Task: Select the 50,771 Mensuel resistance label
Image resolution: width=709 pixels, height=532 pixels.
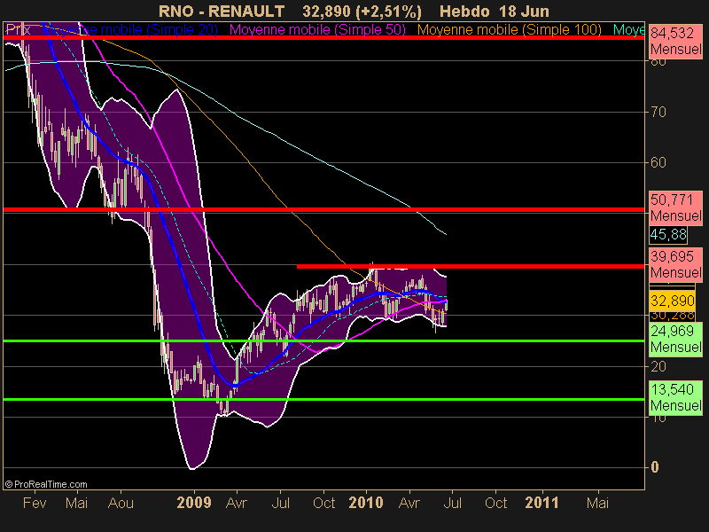Action: click(676, 207)
